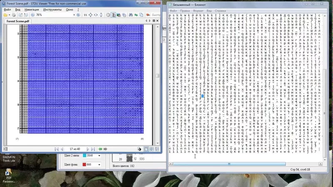The height and width of the screenshot is (187, 333).
Task: Set actual size with the 1:1 icon
Action: tap(85, 15)
